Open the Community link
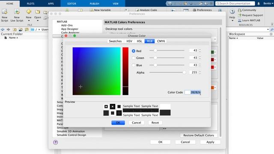This screenshot has width=274, height=154. click(x=247, y=10)
